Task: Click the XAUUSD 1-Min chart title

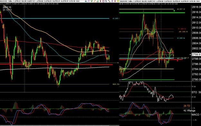Action: [x=6, y=1]
